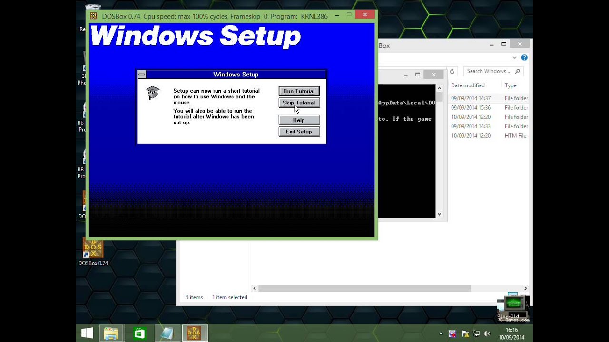This screenshot has width=609, height=342.
Task: Open the Setup dialog control-menu box
Action: tap(141, 75)
